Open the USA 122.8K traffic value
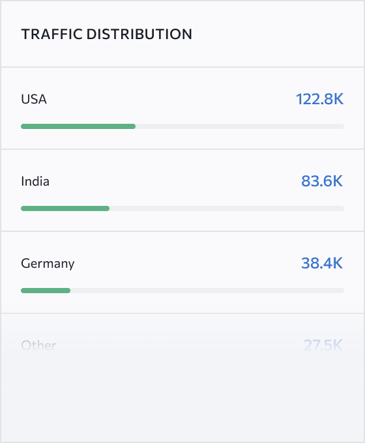 (x=319, y=99)
